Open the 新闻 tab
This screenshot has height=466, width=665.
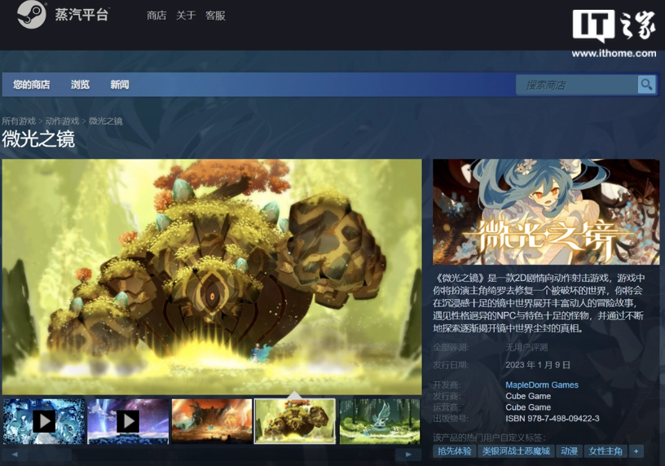(120, 85)
